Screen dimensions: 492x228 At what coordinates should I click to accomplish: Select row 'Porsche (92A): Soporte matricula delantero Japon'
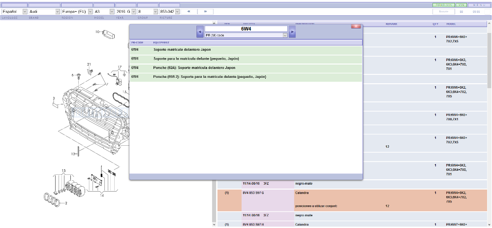246,68
